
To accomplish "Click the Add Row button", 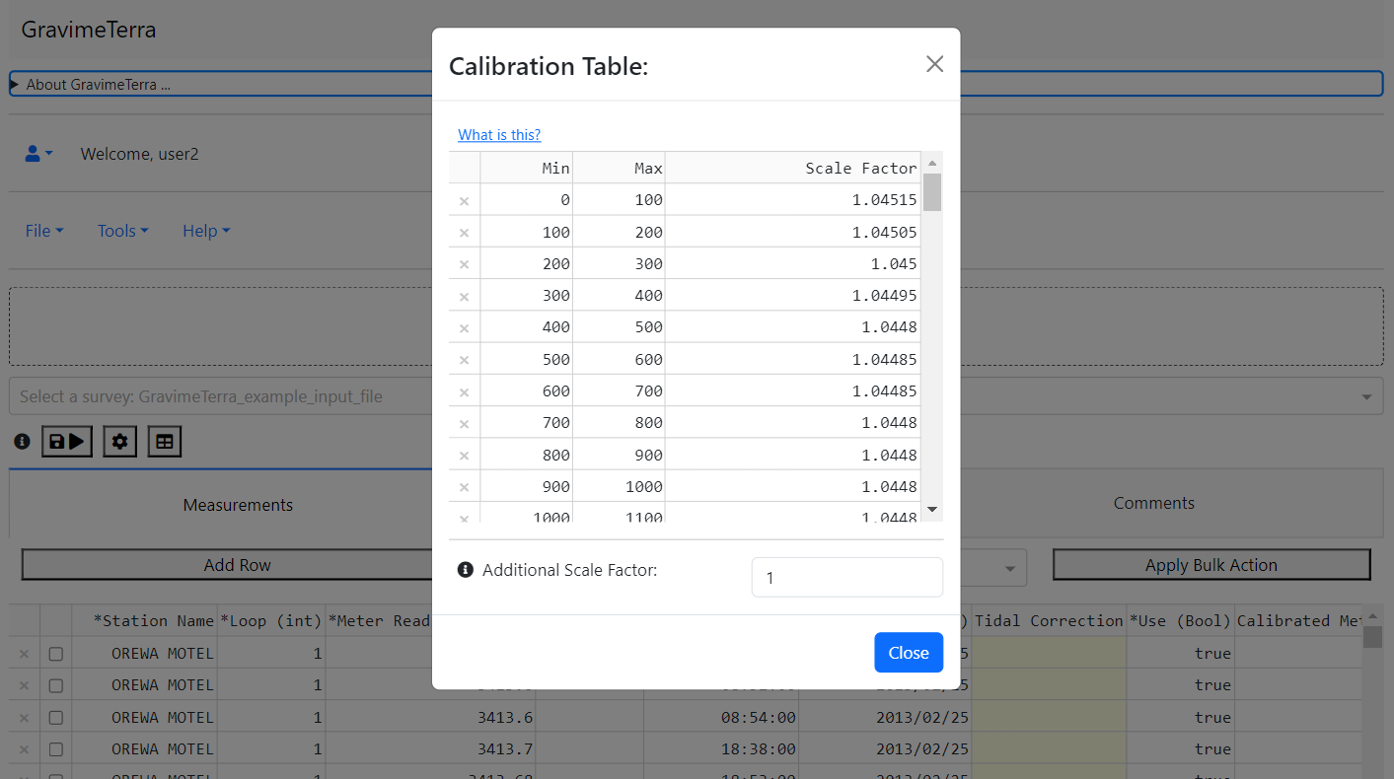I will point(237,565).
